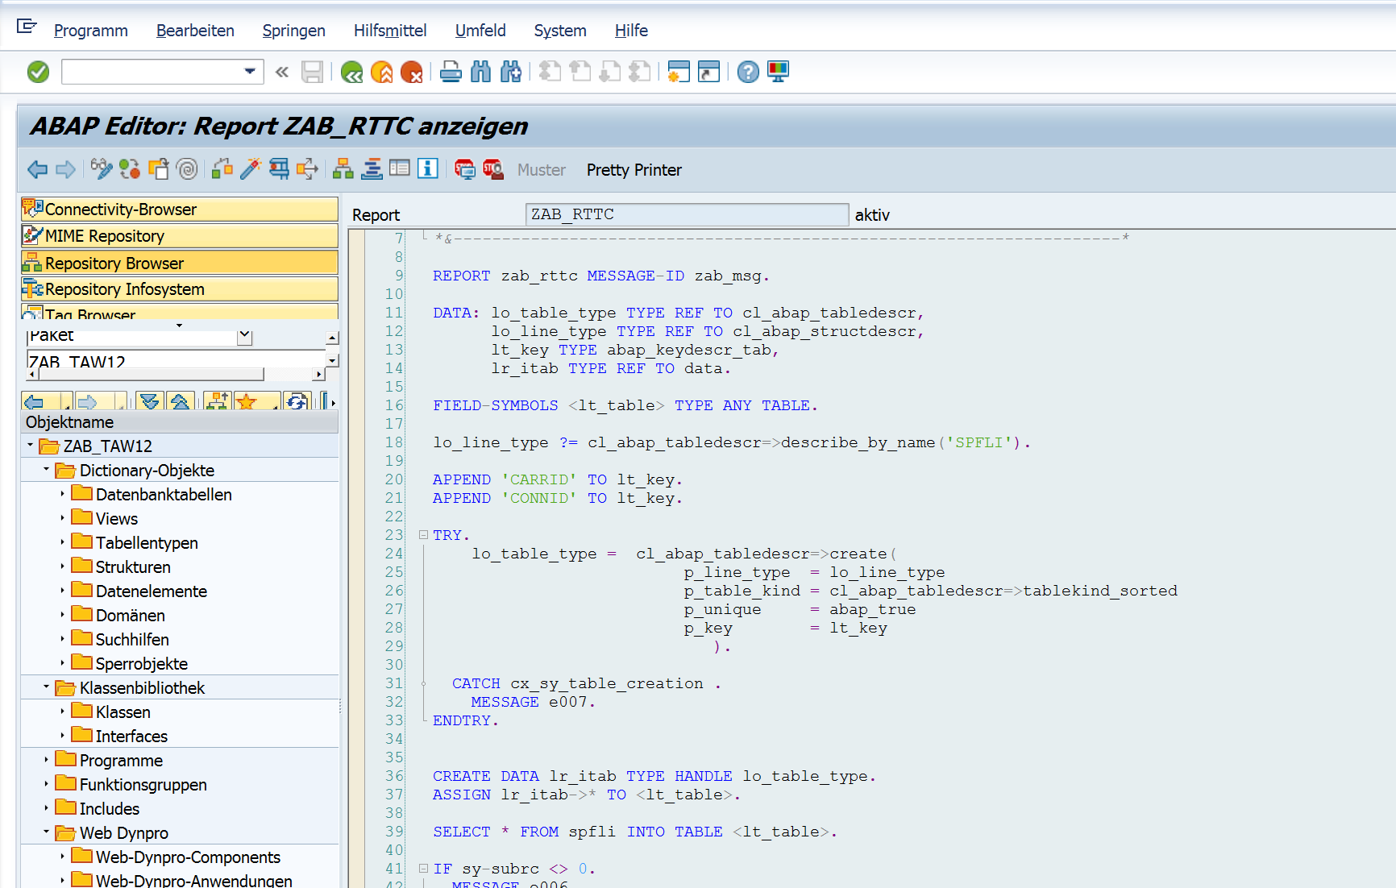
Task: Click the Active/Inactive toggle icon
Action: 129,169
